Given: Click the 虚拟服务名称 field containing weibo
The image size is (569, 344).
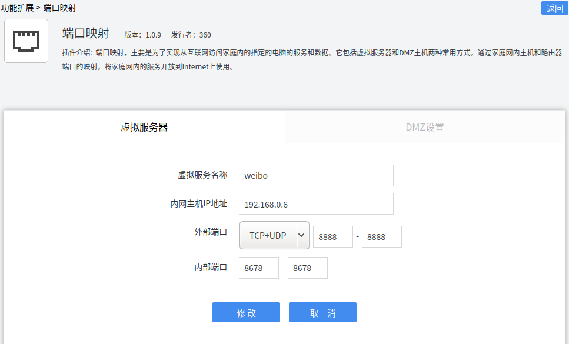Looking at the screenshot, I should 316,176.
